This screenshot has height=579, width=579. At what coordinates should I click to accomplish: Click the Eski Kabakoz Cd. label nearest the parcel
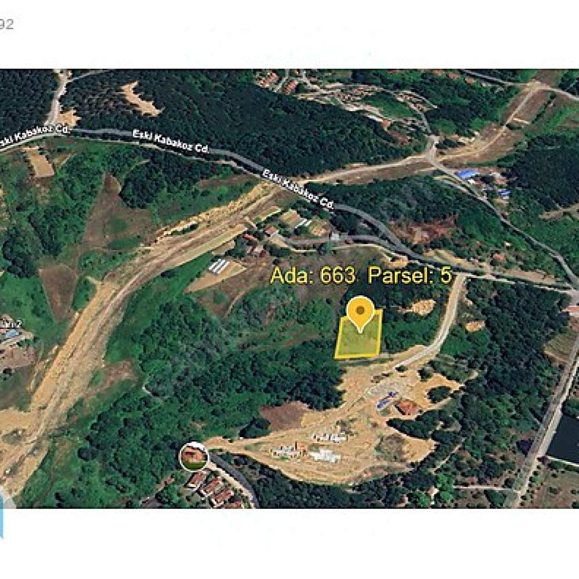tap(298, 189)
